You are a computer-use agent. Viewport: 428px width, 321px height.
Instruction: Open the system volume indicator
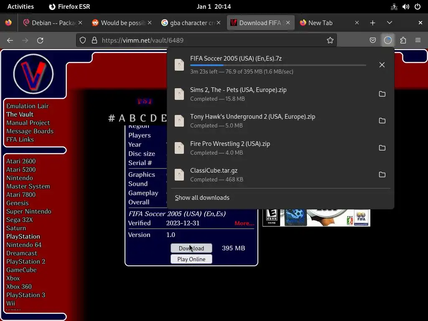click(405, 7)
